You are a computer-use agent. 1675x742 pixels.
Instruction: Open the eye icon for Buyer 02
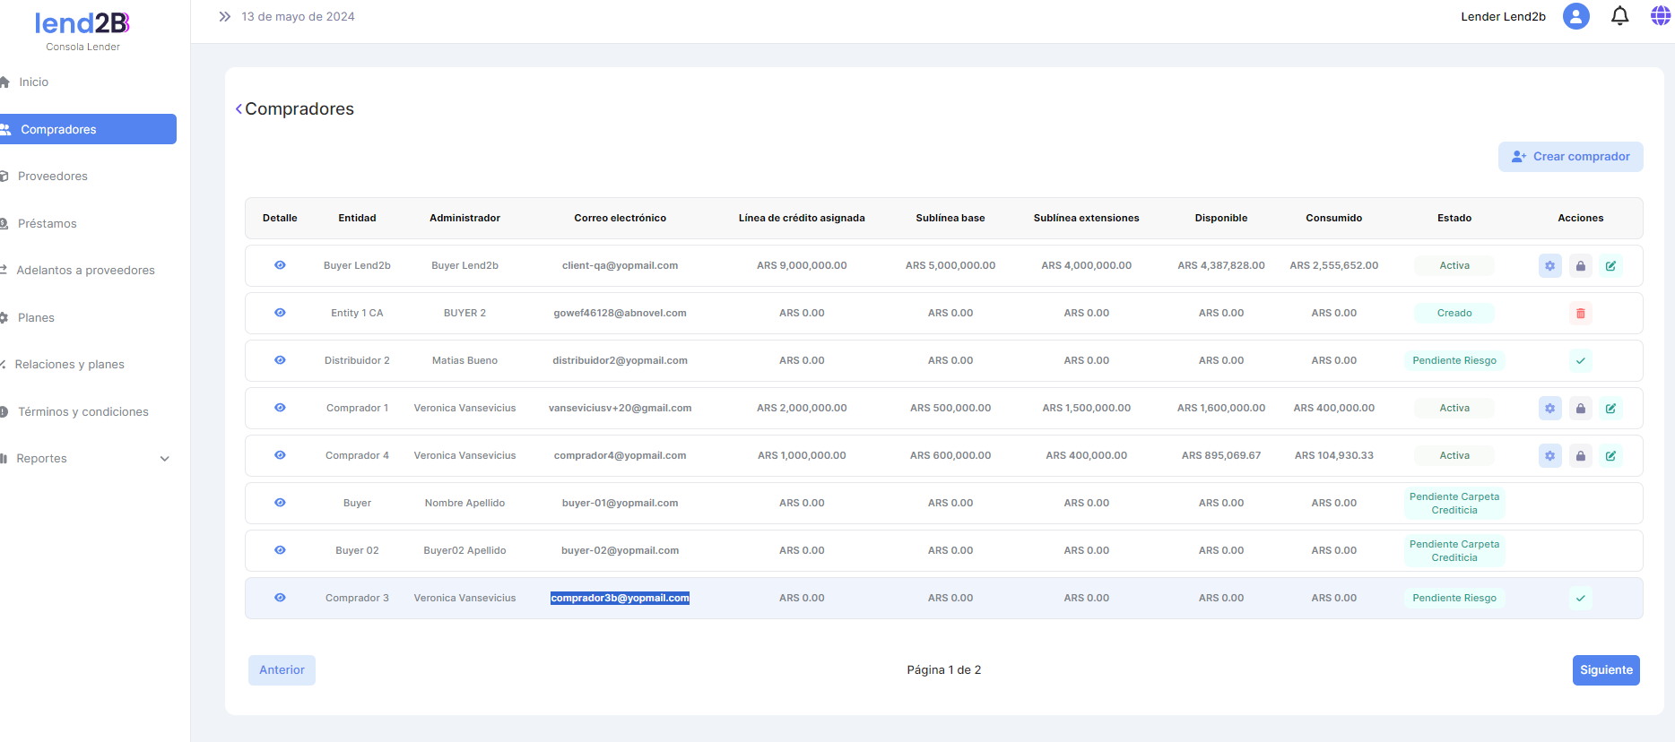[280, 550]
